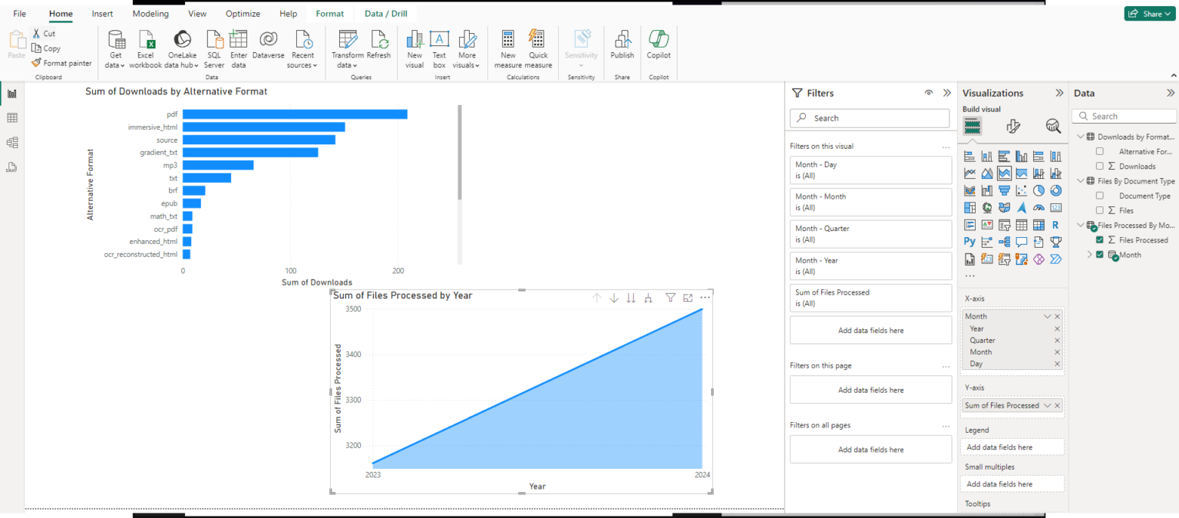Open the Modeling ribbon tab
Screen dimensions: 1179x518
(x=150, y=13)
